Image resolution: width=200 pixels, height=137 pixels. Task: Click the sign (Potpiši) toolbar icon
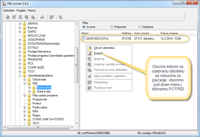tap(14, 17)
